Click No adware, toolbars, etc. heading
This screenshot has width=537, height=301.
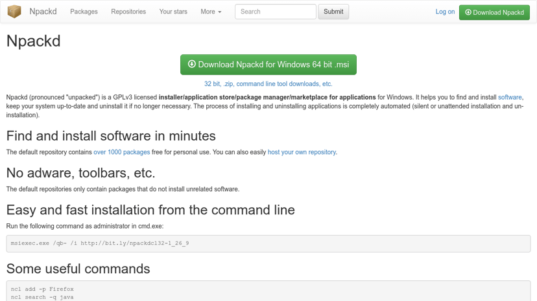pos(81,173)
